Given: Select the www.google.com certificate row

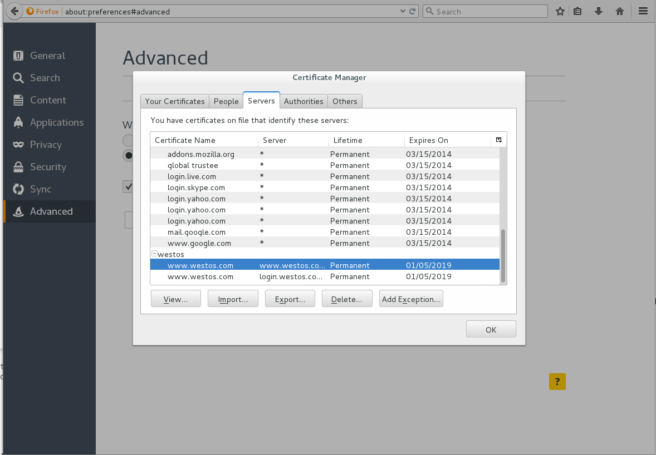Looking at the screenshot, I should tap(325, 243).
